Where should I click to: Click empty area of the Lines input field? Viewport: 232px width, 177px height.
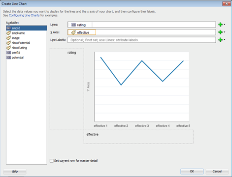[x=154, y=25]
